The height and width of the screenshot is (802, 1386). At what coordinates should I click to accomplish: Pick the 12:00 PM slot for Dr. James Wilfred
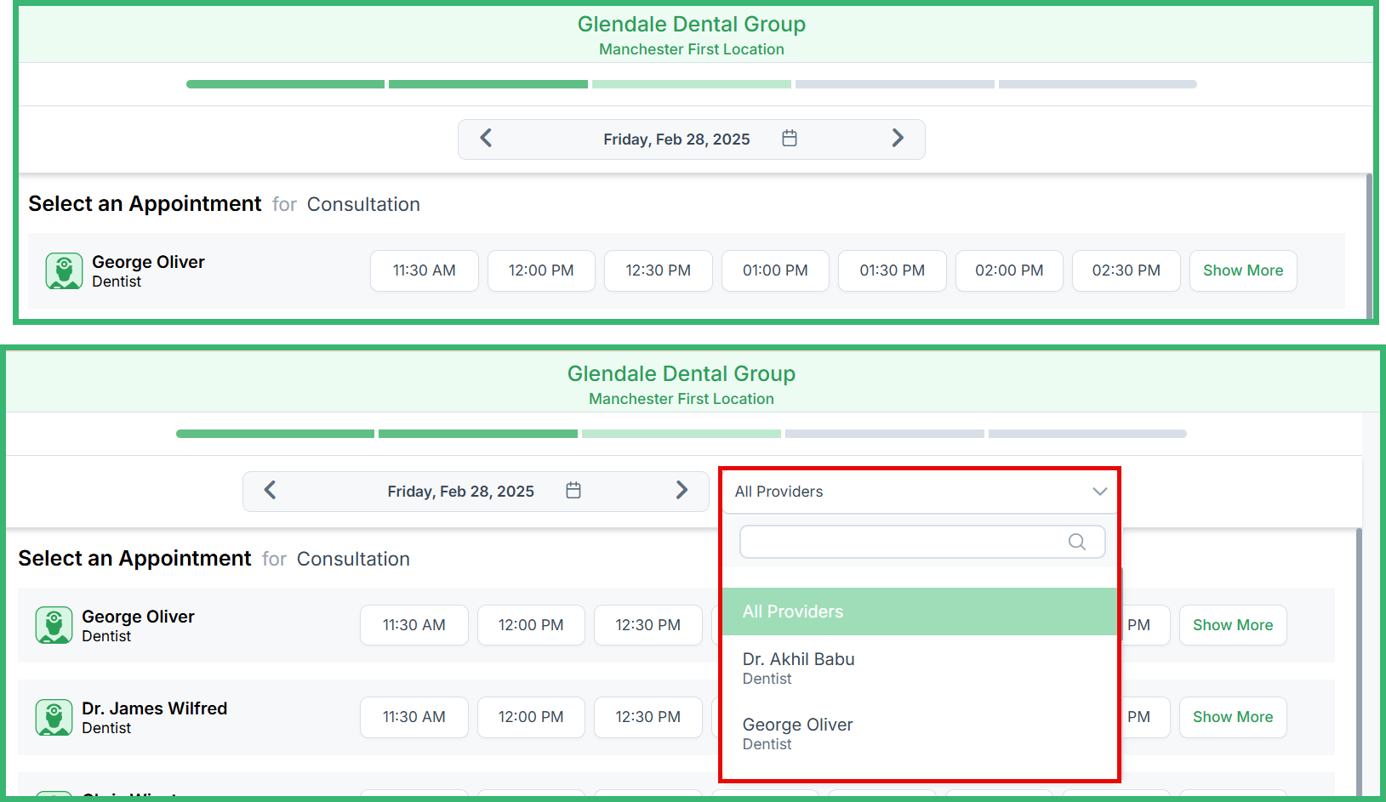(531, 717)
